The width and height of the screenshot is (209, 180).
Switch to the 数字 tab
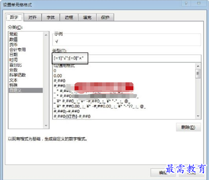14,17
